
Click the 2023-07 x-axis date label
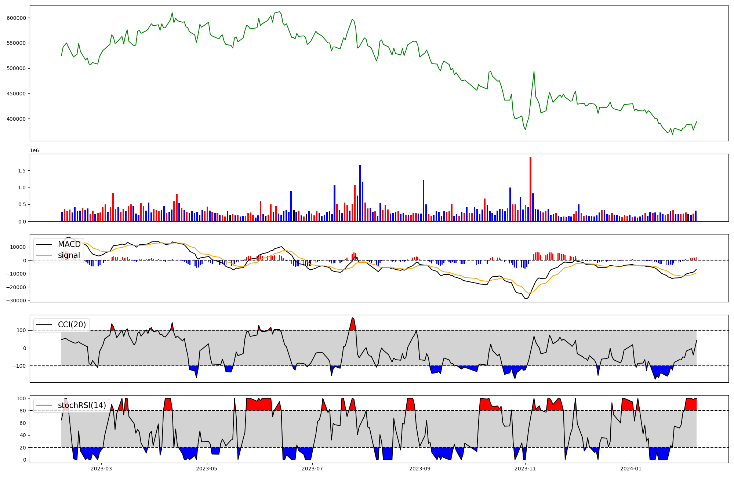click(x=313, y=469)
